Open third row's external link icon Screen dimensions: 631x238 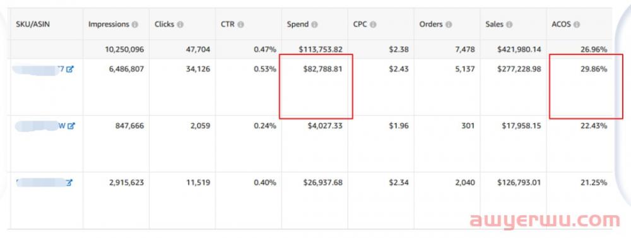click(x=69, y=183)
